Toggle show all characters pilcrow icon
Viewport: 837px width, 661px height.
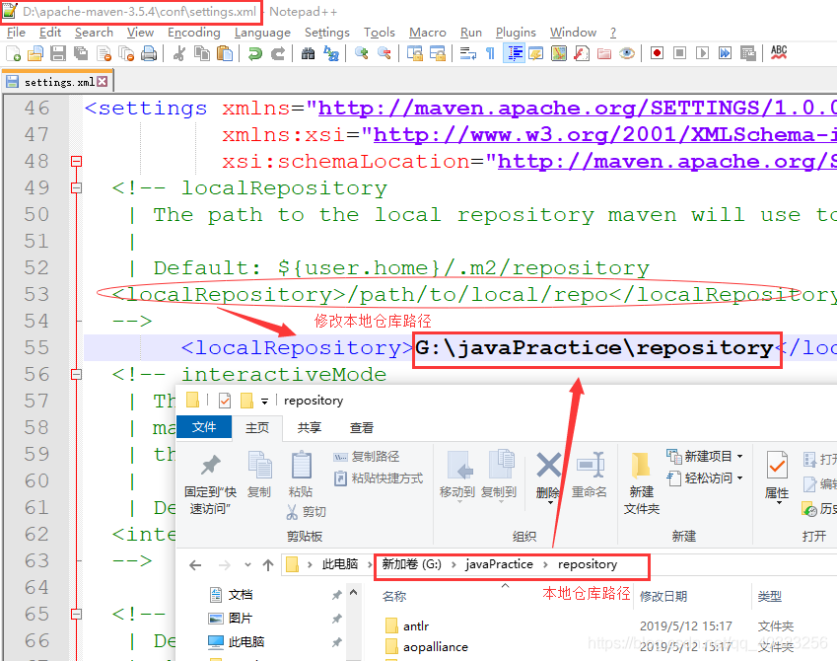pos(490,53)
